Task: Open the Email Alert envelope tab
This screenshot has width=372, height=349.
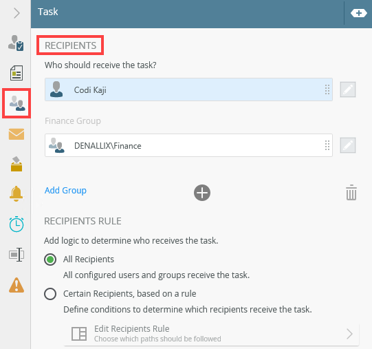Action: (17, 134)
